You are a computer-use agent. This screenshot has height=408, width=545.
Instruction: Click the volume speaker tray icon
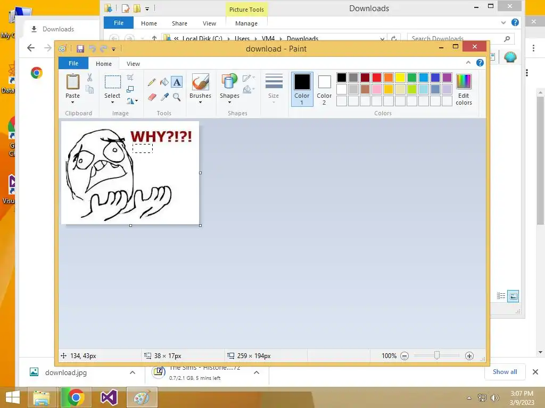click(494, 398)
